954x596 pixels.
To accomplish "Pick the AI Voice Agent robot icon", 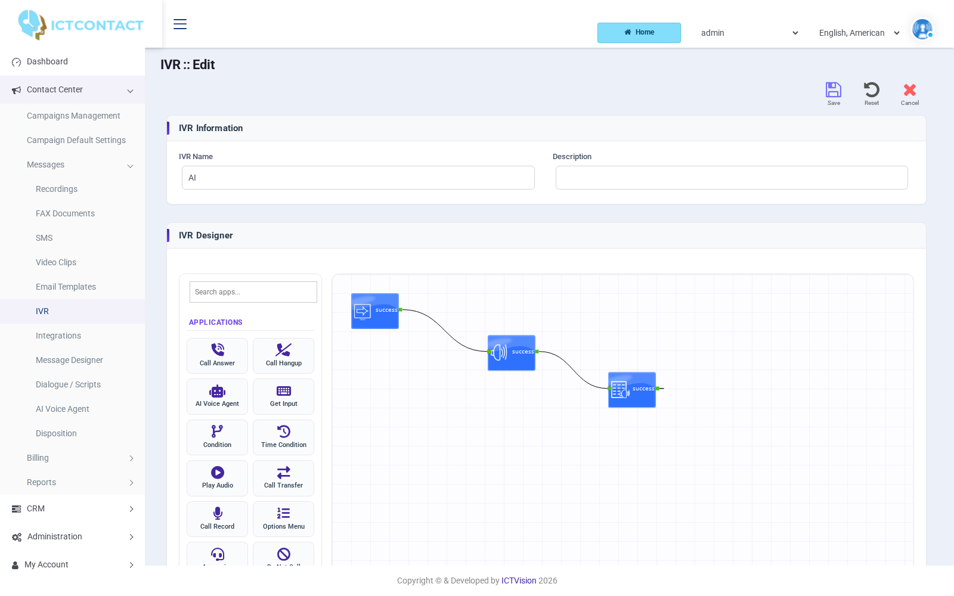I will [x=218, y=392].
